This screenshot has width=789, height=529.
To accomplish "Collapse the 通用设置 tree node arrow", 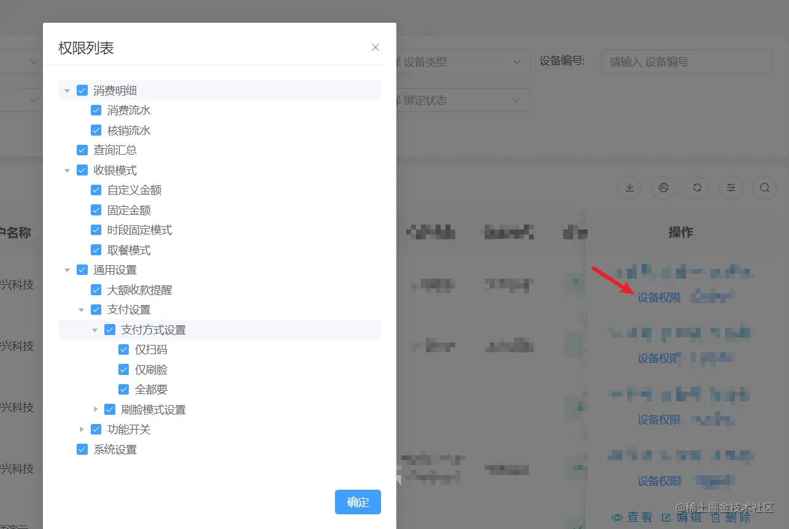I will (67, 269).
